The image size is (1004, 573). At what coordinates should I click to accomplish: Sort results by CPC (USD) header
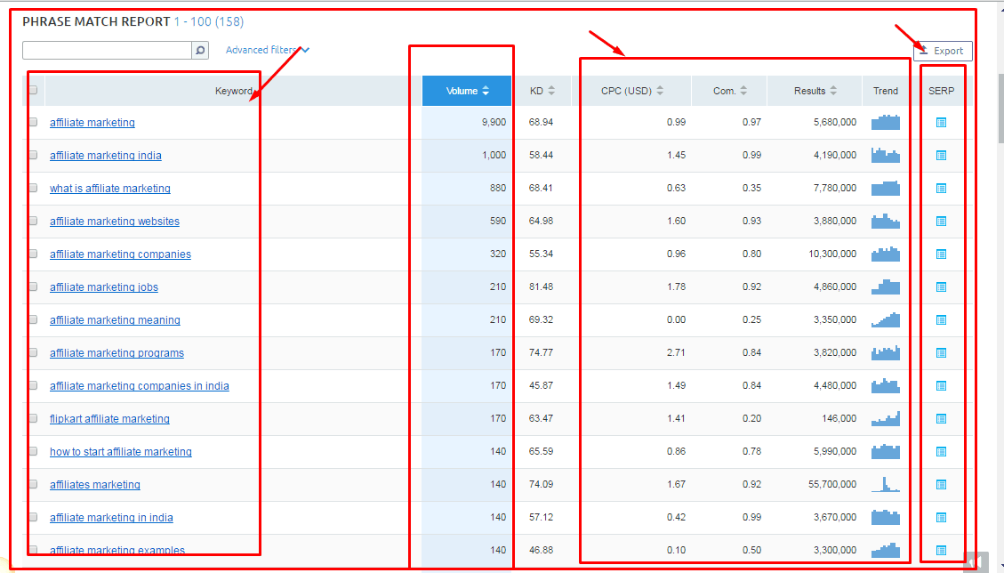(632, 91)
